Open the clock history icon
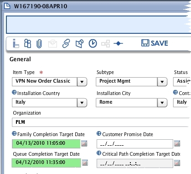This screenshot has width=191, height=174. click(93, 43)
